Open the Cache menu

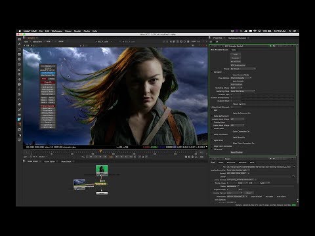pyautogui.click(x=87, y=31)
